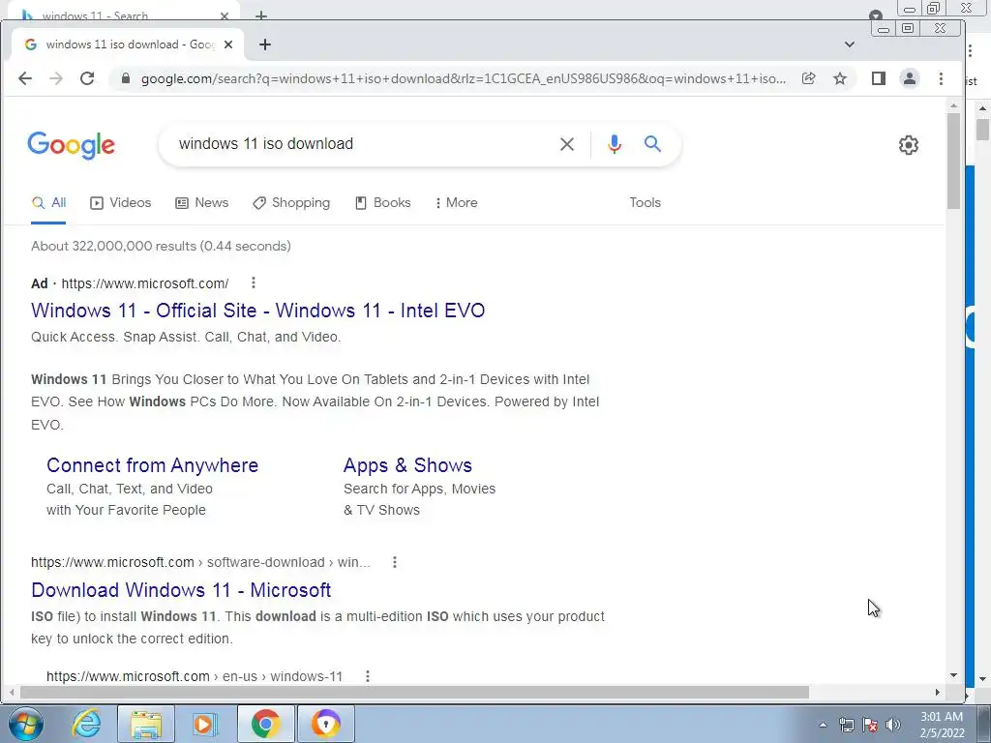The image size is (991, 743).
Task: Open volume speaker tray icon
Action: [892, 725]
